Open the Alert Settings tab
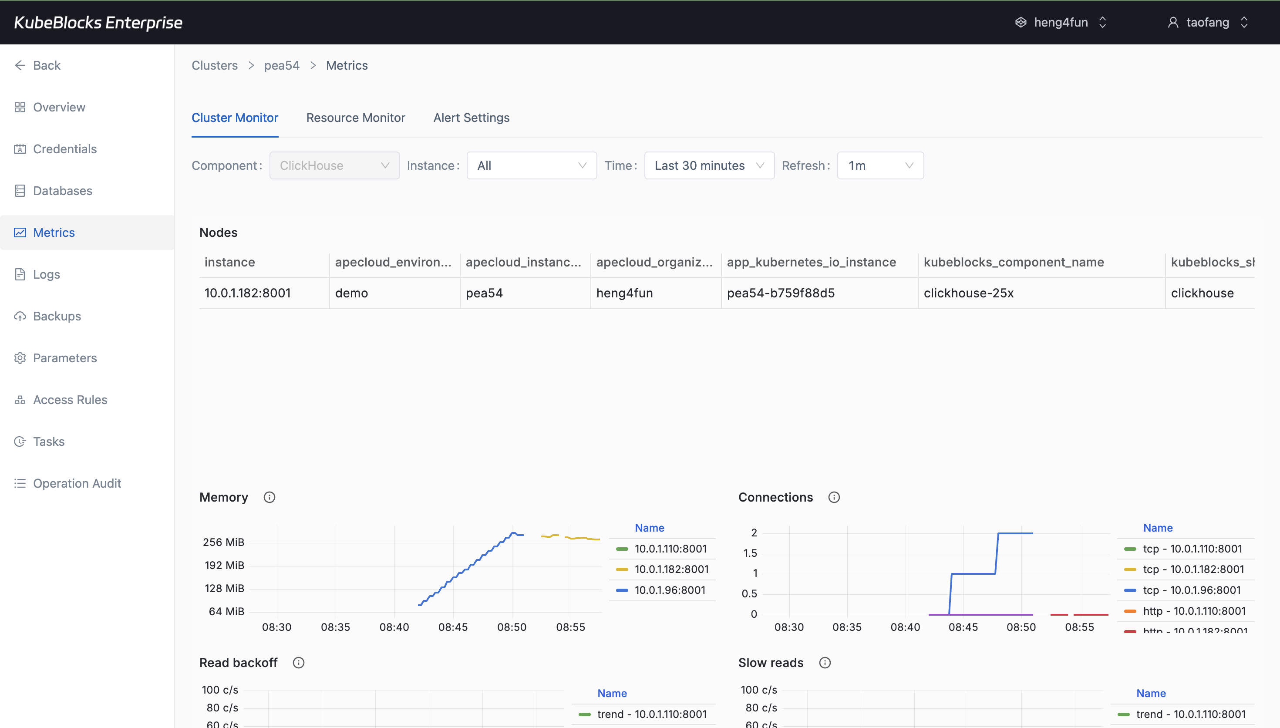The height and width of the screenshot is (728, 1280). point(471,118)
